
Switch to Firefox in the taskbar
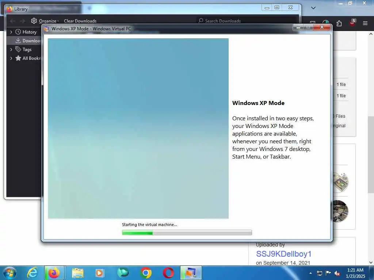tap(54, 273)
